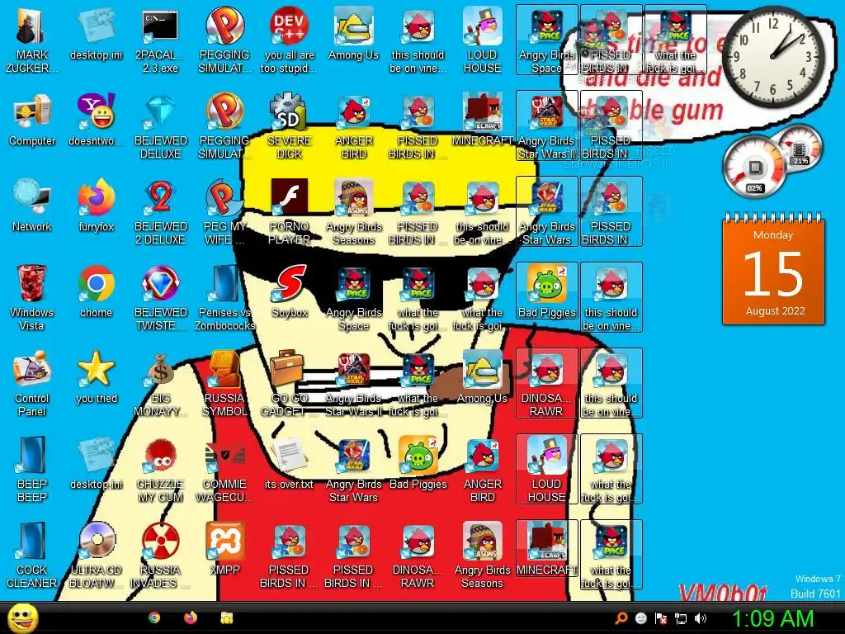Click the Monday 15 August calendar gadget
Image resolution: width=845 pixels, height=634 pixels.
pyautogui.click(x=773, y=270)
